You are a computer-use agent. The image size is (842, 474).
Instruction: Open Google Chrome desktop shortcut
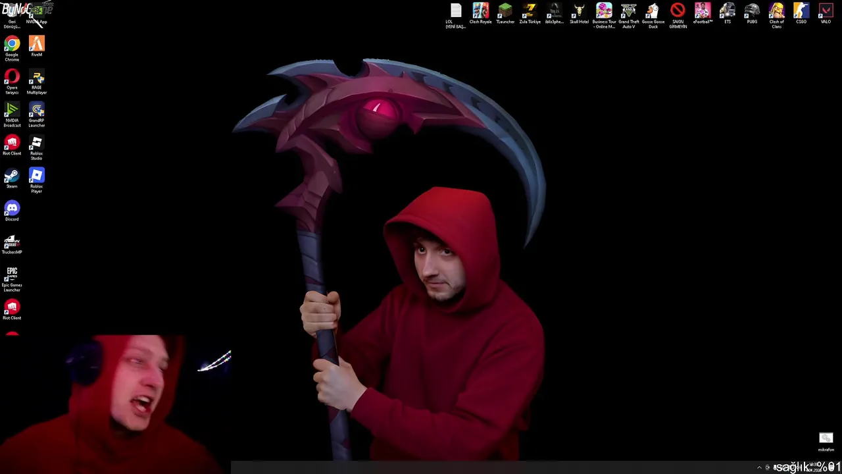click(x=12, y=47)
